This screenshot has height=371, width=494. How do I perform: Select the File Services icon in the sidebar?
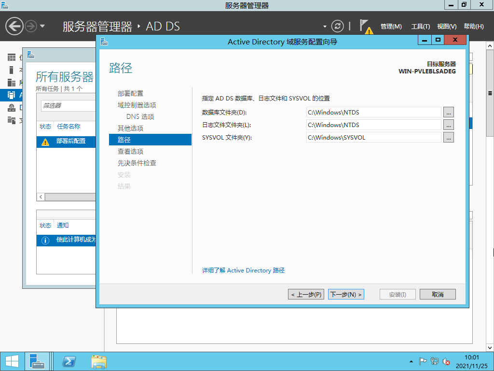(x=12, y=120)
